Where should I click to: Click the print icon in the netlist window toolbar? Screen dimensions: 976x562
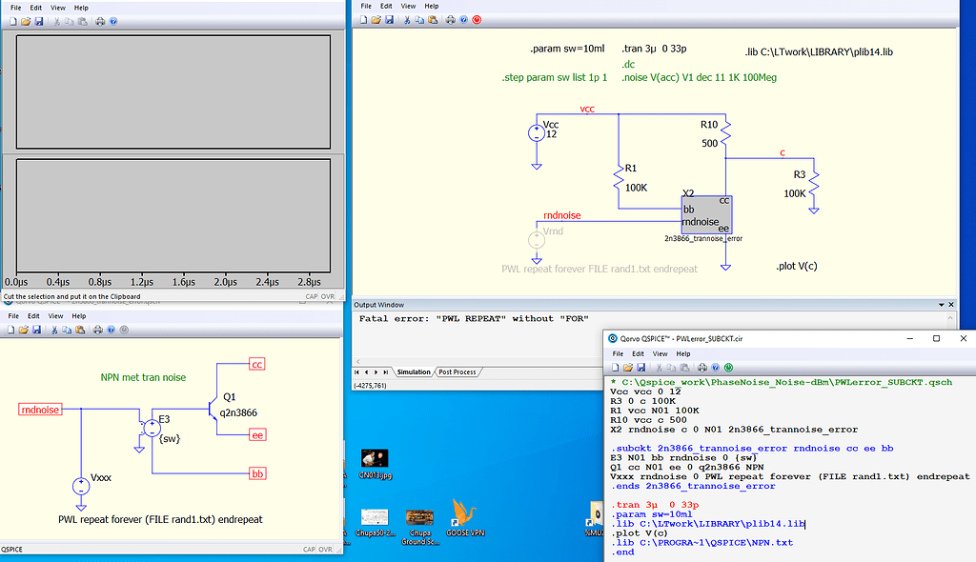point(703,367)
